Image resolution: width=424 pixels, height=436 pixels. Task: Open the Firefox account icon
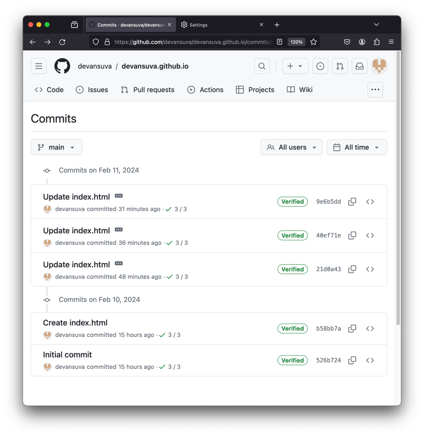pyautogui.click(x=362, y=42)
